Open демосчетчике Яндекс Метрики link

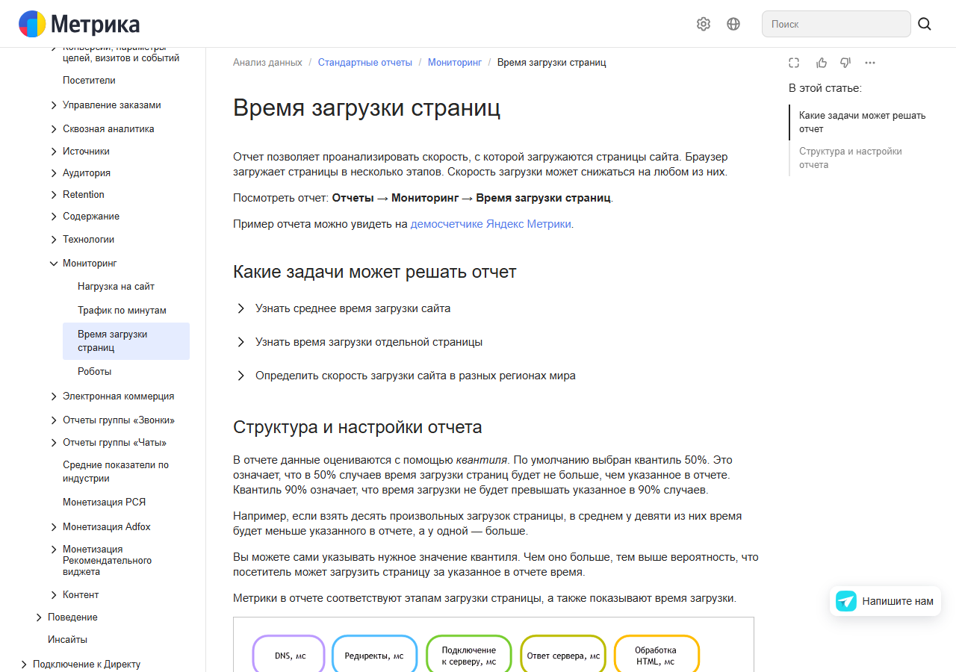pos(491,224)
